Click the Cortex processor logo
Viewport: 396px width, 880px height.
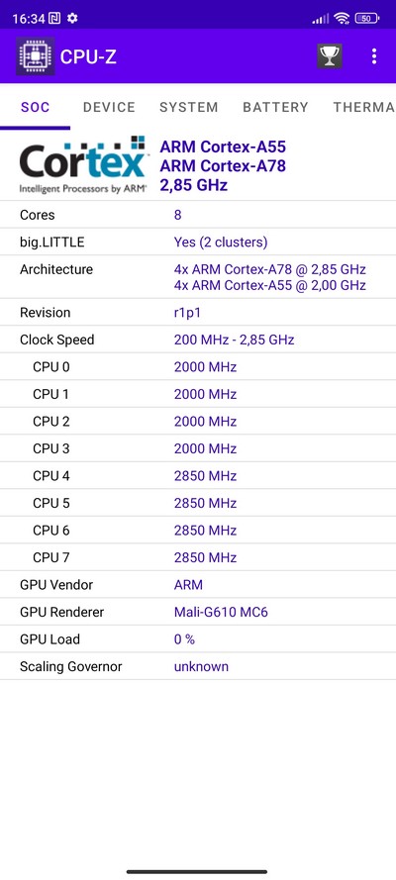click(84, 165)
